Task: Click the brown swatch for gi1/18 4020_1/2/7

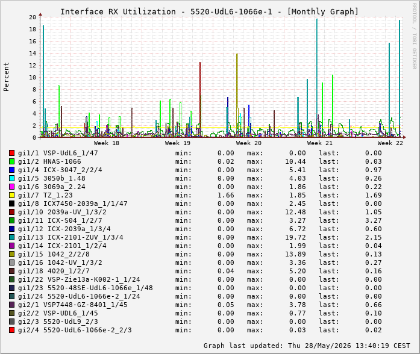Action: [11, 271]
